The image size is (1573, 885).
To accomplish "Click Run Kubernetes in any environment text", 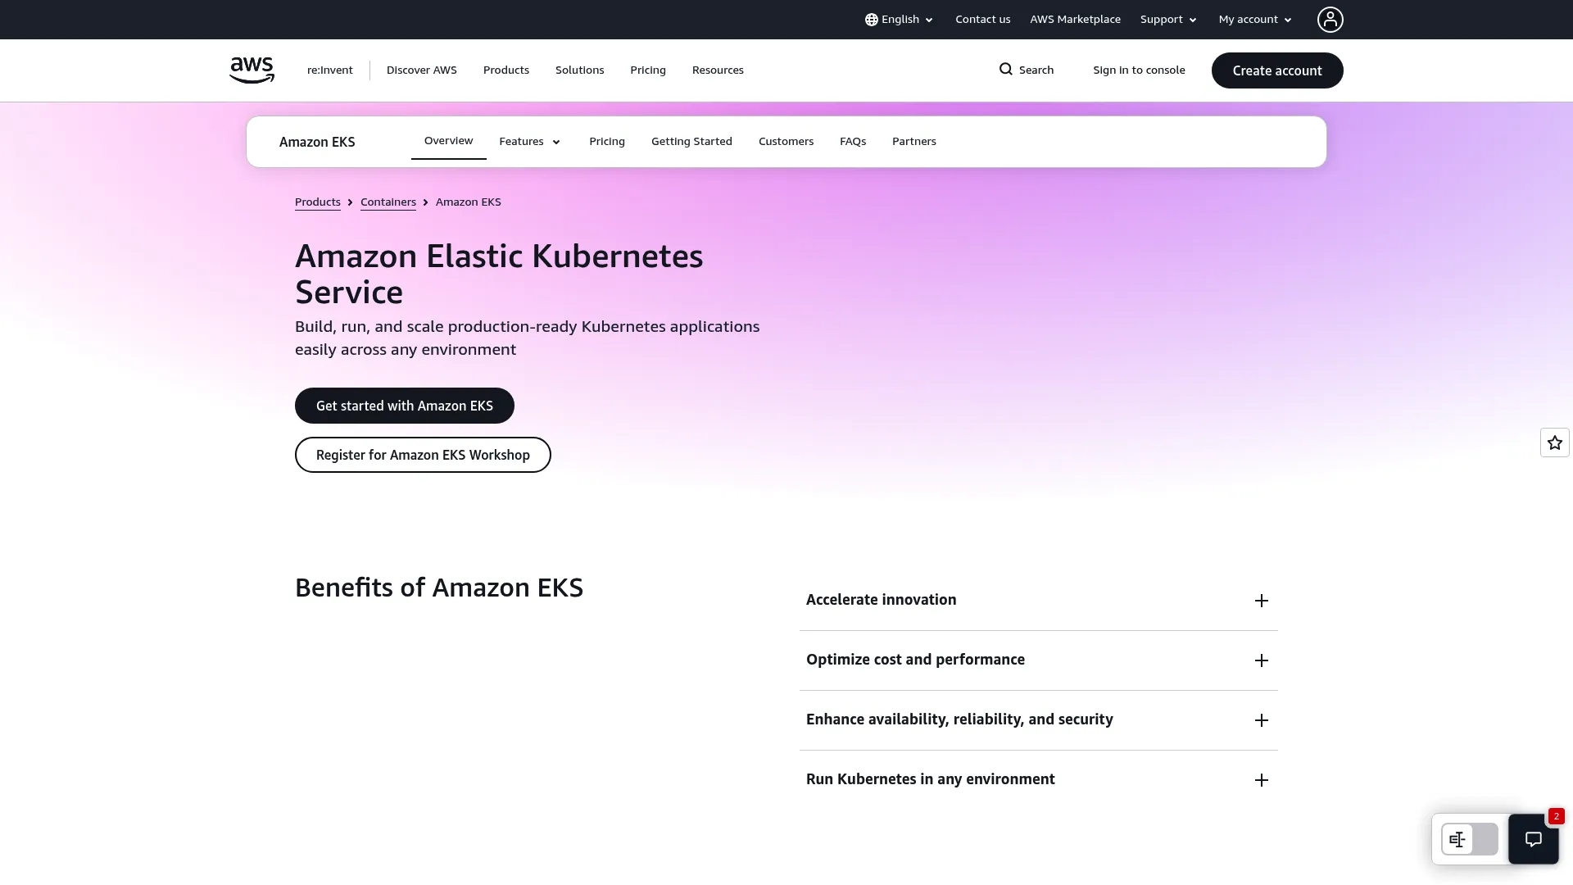I will click(x=930, y=779).
